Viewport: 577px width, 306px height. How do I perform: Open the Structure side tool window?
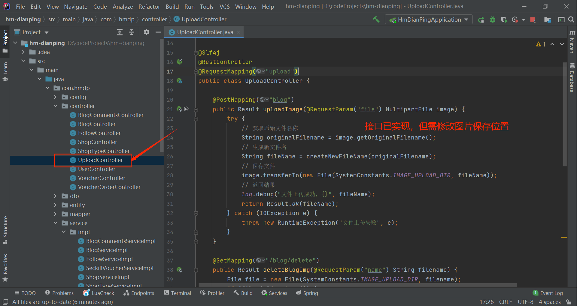point(5,230)
